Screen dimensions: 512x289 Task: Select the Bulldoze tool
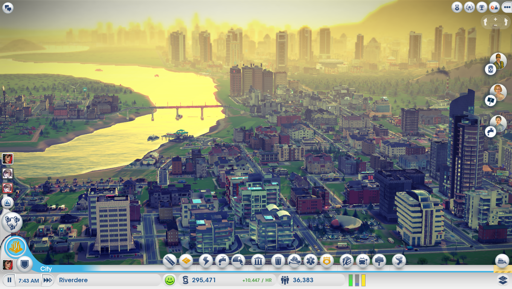click(x=502, y=260)
